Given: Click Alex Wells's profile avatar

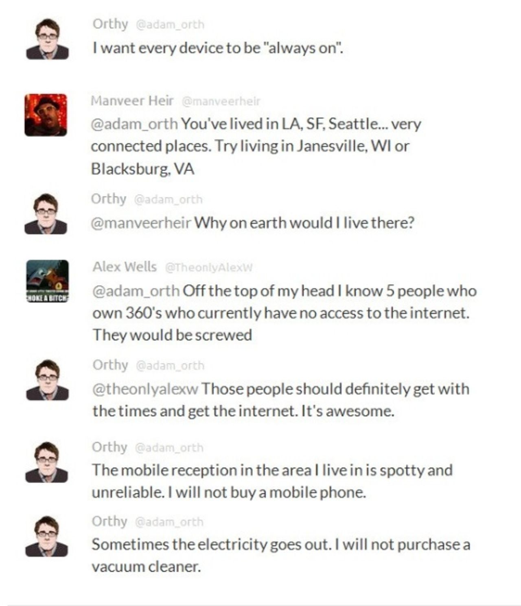Looking at the screenshot, I should click(47, 281).
